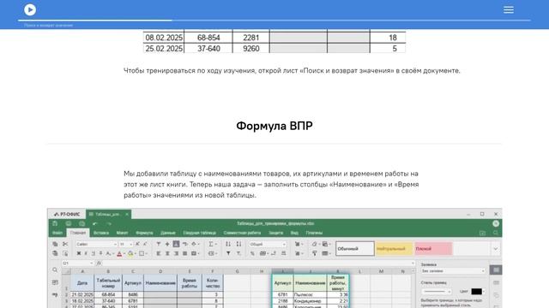Open the cell borders dropdown
549x308 pixels.
(x=142, y=253)
